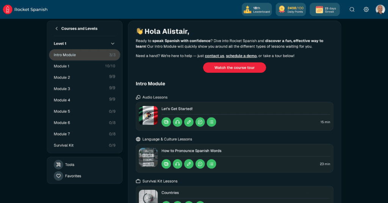Collapse the Level 1 chevron
The image size is (388, 203).
tap(113, 44)
